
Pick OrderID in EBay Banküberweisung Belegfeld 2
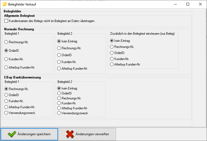(59, 93)
